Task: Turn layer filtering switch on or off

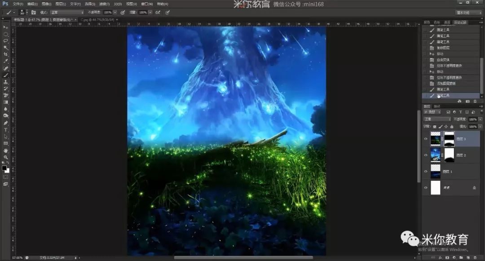Action: click(x=481, y=112)
